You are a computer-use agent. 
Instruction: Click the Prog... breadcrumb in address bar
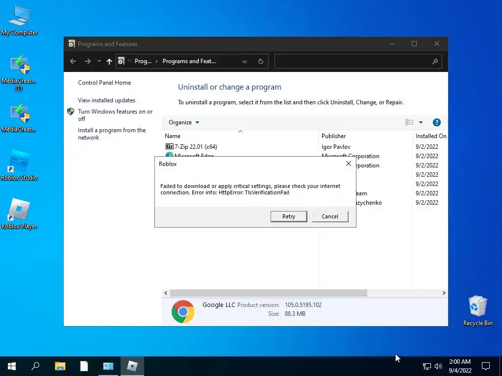click(143, 61)
